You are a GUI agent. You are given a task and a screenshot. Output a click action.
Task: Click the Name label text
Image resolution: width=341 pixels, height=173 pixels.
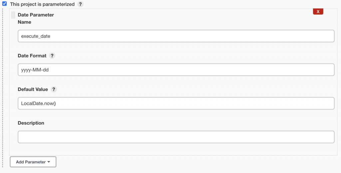pyautogui.click(x=24, y=22)
